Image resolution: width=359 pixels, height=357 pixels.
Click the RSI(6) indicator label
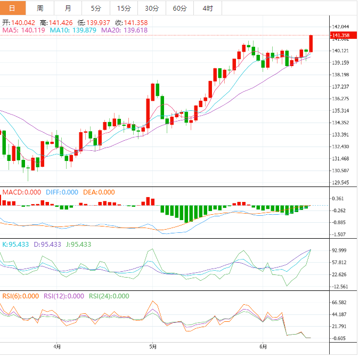[20, 296]
